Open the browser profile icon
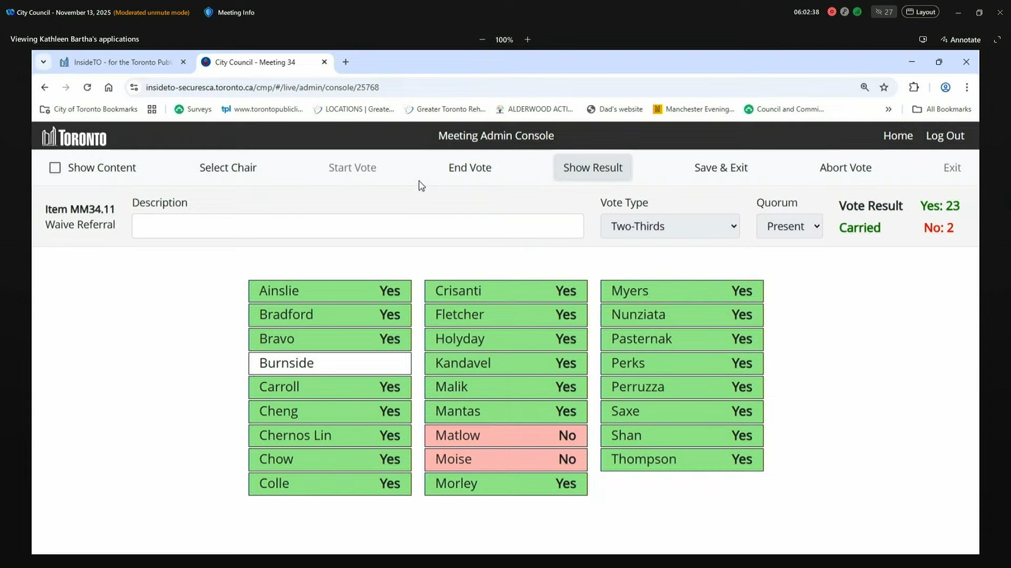This screenshot has height=568, width=1011. pos(946,87)
